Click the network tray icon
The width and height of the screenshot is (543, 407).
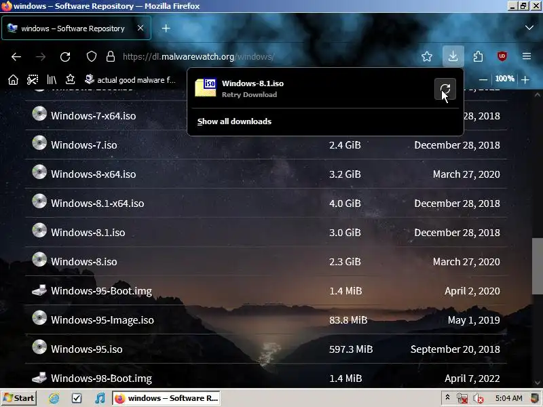coord(462,399)
